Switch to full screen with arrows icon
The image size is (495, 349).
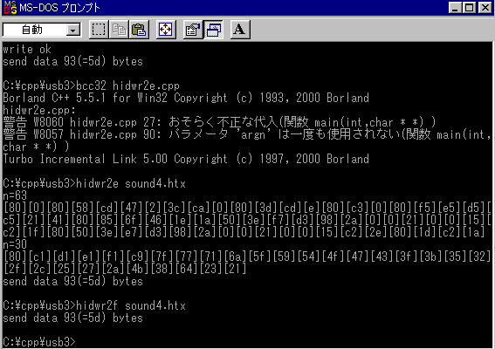(x=166, y=30)
